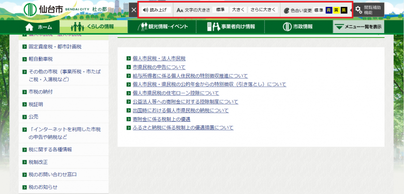The height and width of the screenshot is (194, 404).
Task: Click the arrow icon beside 寄附金に係る税制上の優遇
Action: tap(129, 119)
